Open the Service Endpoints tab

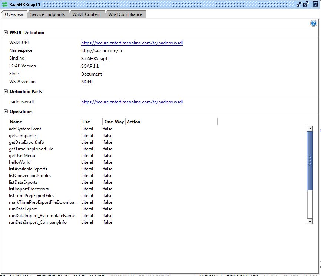coord(47,14)
